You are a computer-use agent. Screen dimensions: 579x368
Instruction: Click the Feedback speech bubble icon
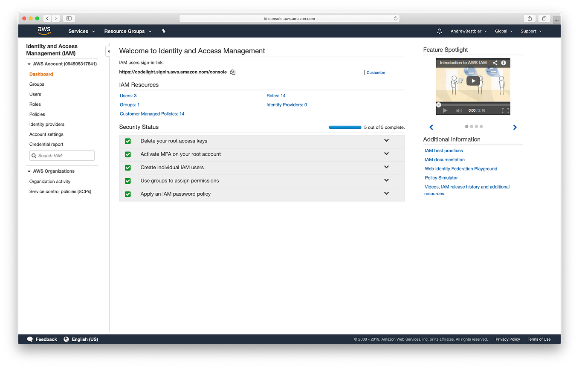(30, 339)
